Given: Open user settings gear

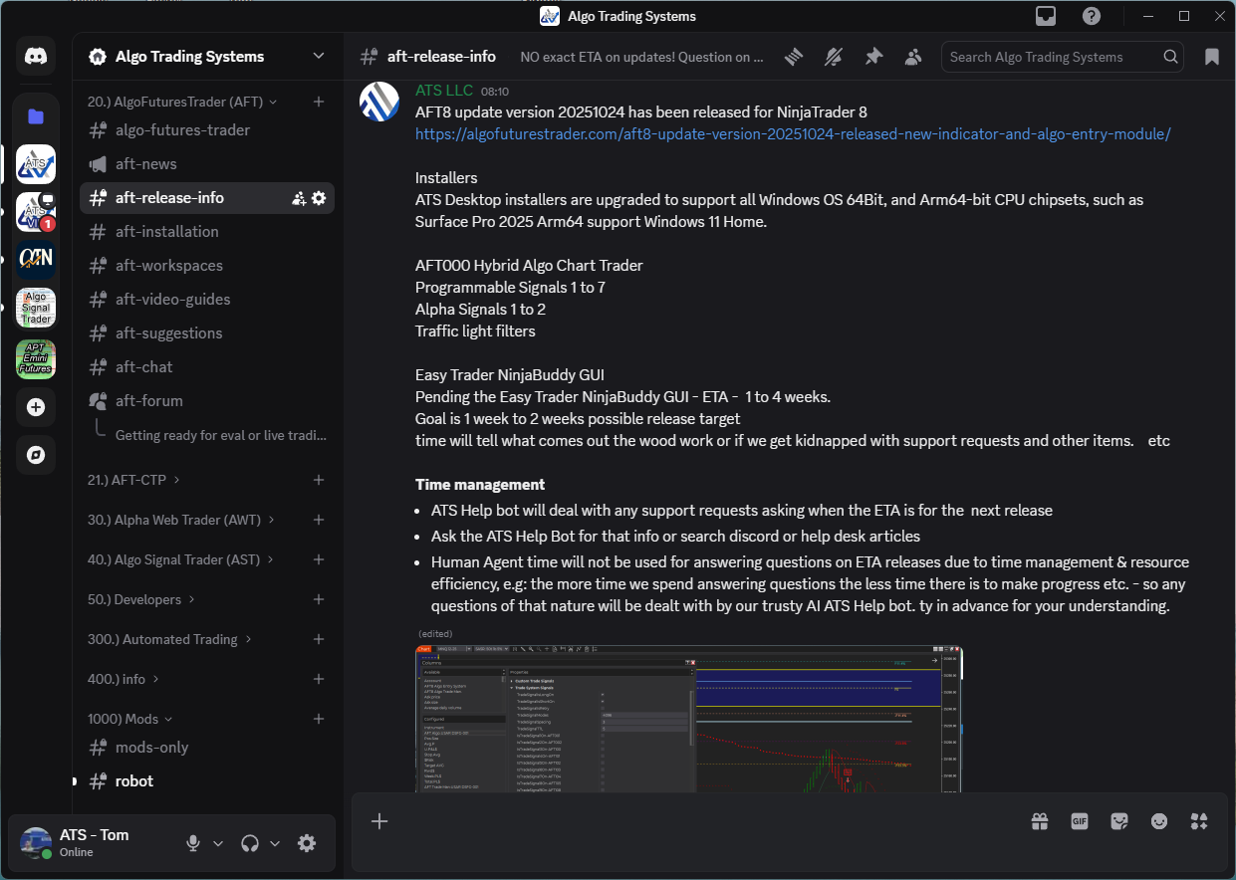Looking at the screenshot, I should [307, 843].
